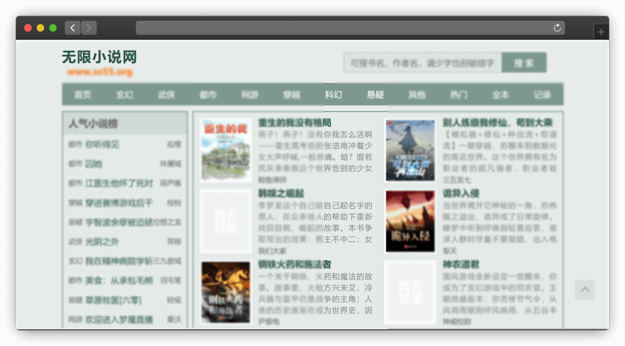Open the 玄幻 category tab
This screenshot has height=346, width=625.
pyautogui.click(x=125, y=95)
